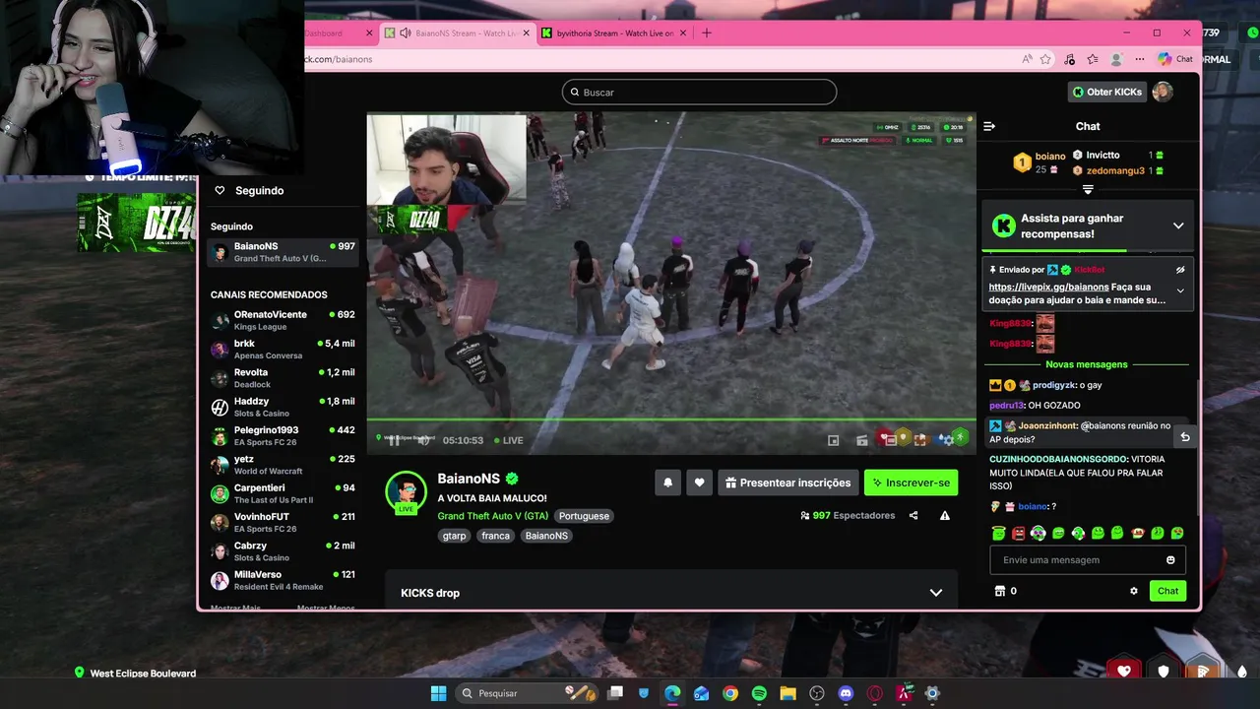
Task: Open picture-in-picture mini player icon
Action: [x=834, y=440]
